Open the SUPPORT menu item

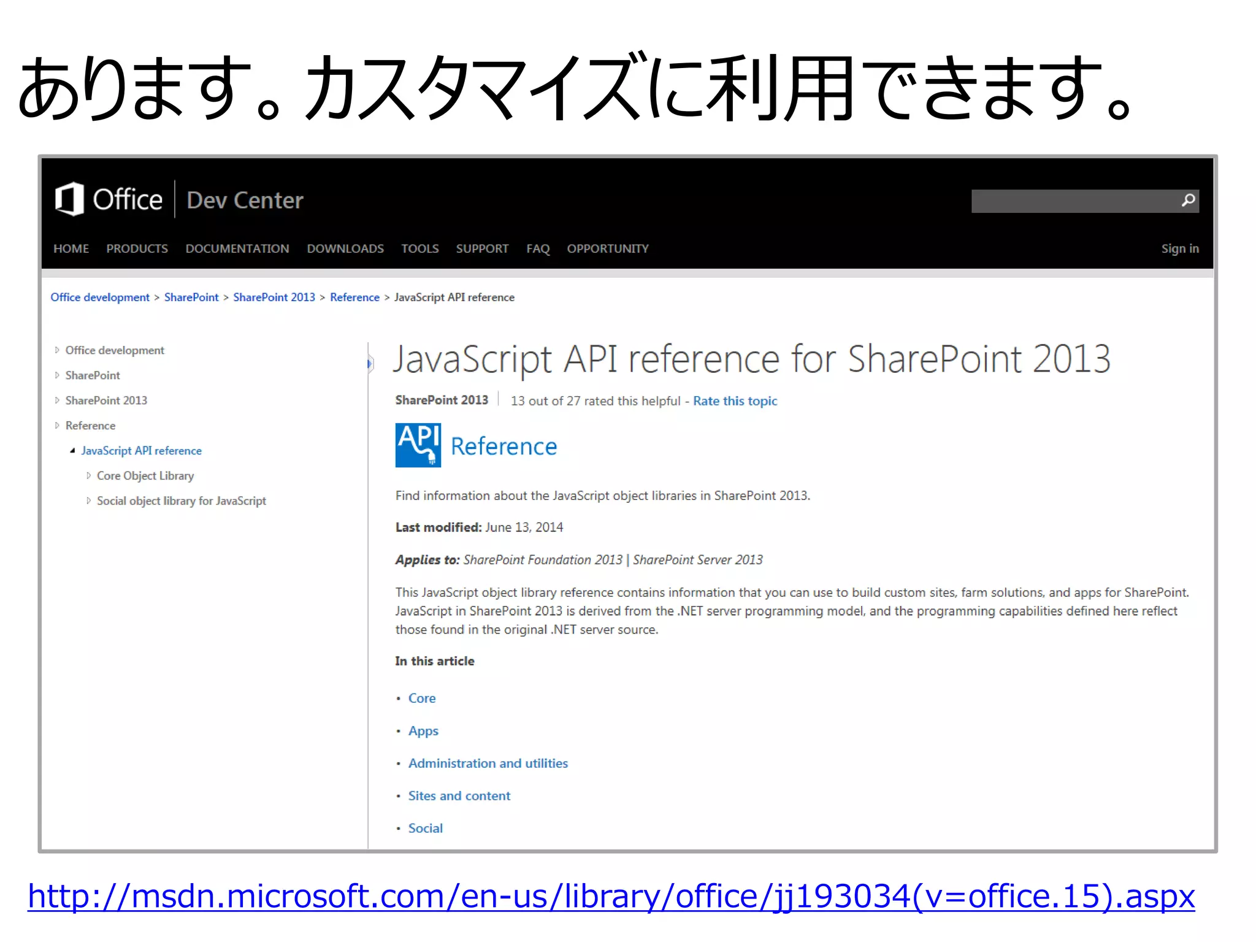pyautogui.click(x=482, y=248)
